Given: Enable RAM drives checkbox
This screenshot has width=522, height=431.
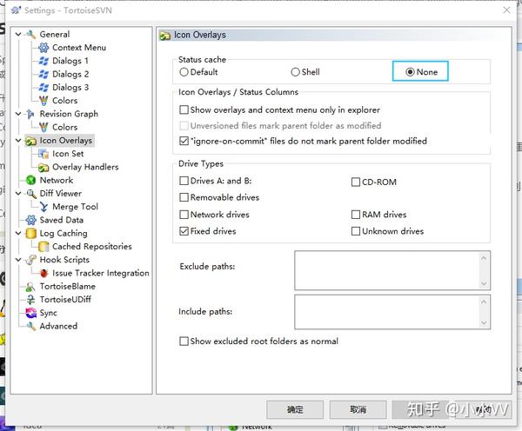Looking at the screenshot, I should pyautogui.click(x=356, y=215).
